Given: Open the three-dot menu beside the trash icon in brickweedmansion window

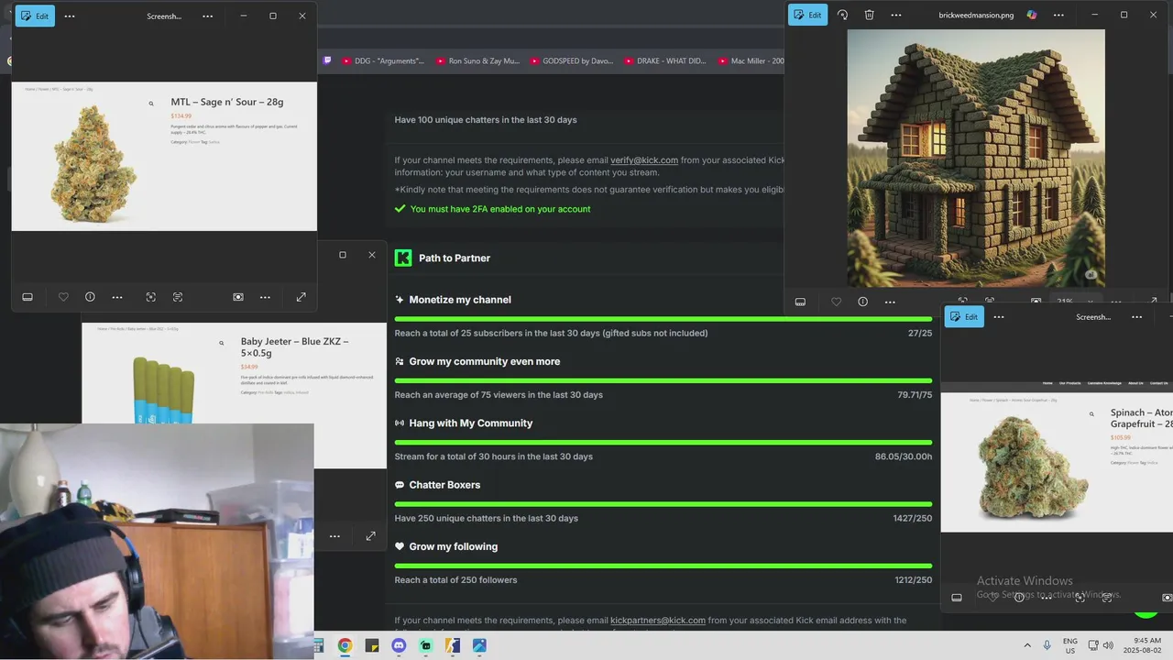Looking at the screenshot, I should 896,15.
